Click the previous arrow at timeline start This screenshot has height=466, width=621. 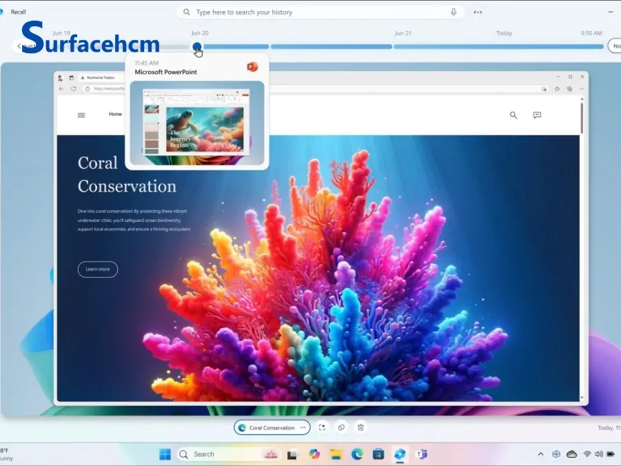click(x=19, y=46)
